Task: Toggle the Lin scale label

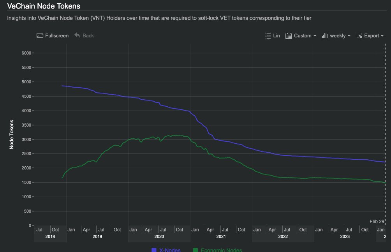Action: (276, 36)
